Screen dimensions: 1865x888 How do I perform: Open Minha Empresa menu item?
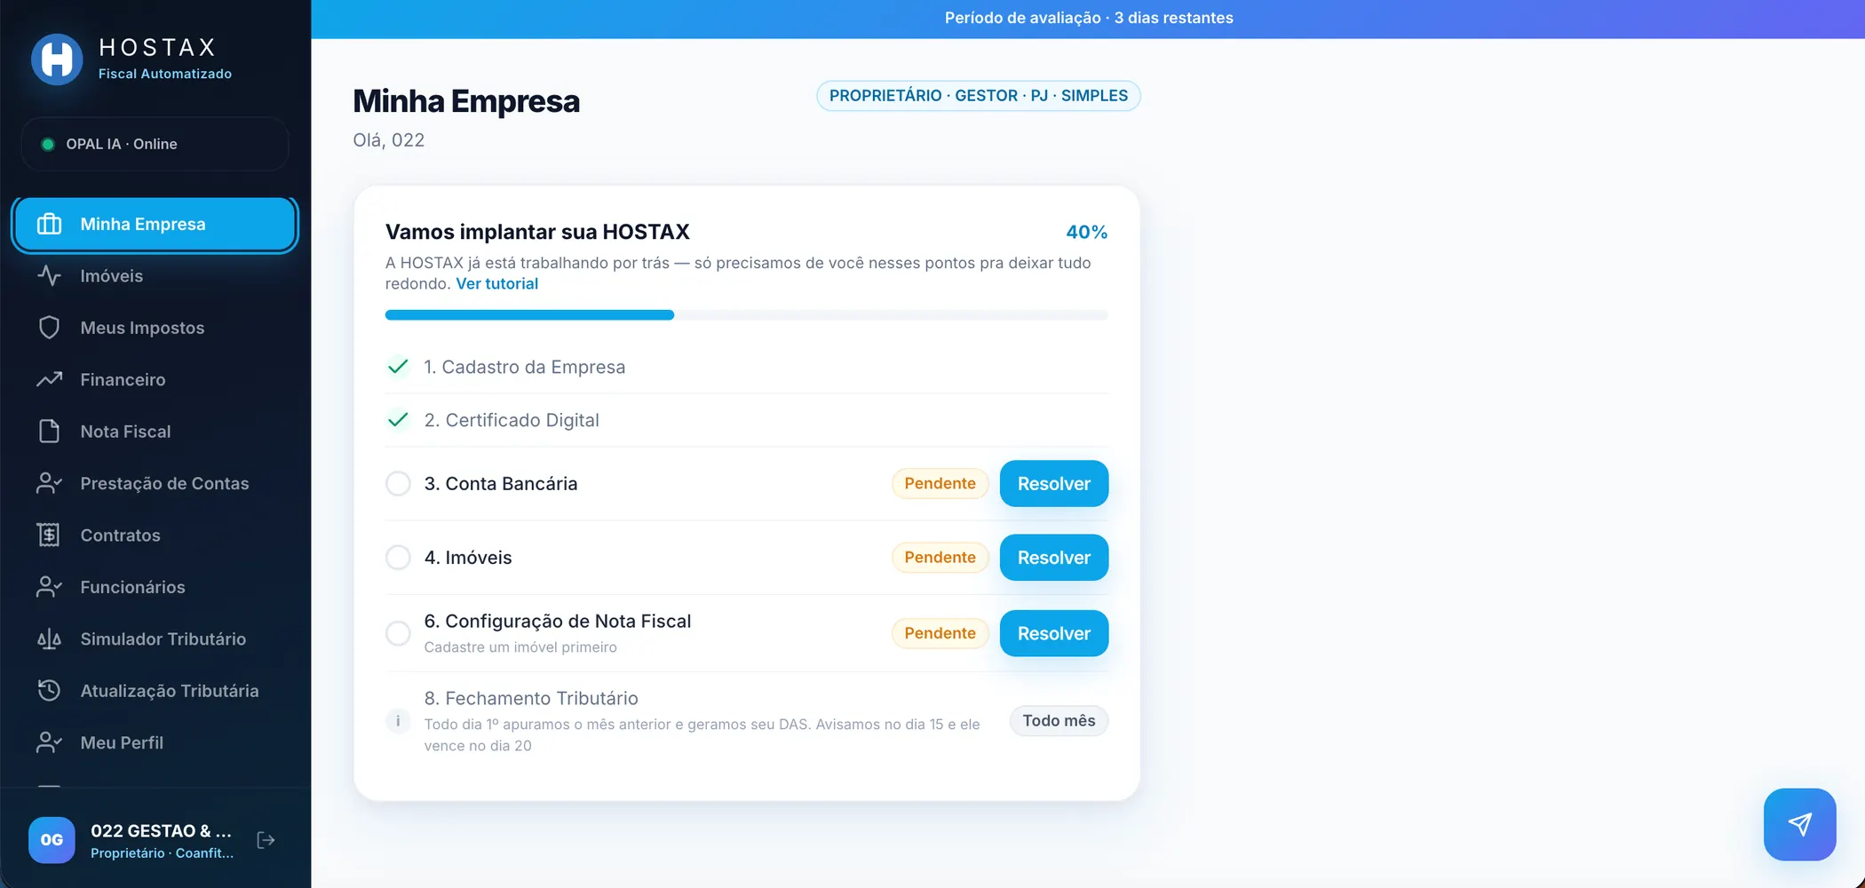pos(155,224)
